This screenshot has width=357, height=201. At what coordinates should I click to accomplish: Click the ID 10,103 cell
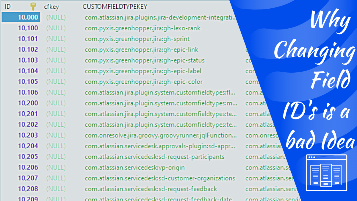pos(28,60)
